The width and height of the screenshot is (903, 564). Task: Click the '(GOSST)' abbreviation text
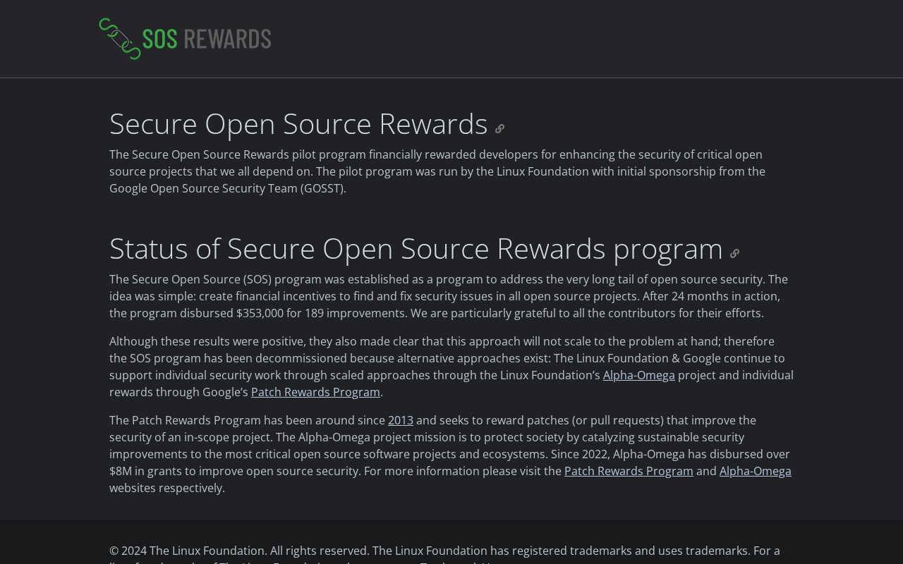point(322,188)
